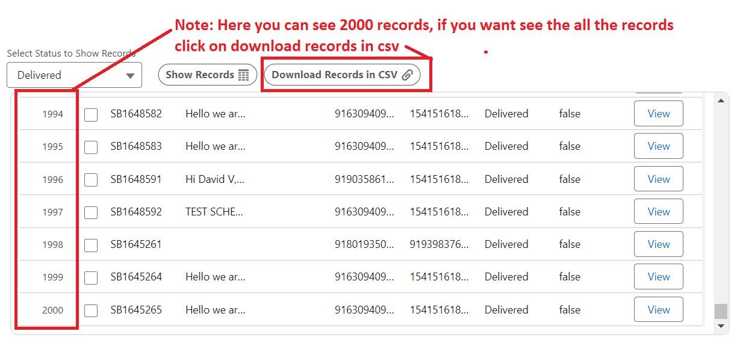Open View for row 2000
740x346 pixels.
click(x=659, y=309)
